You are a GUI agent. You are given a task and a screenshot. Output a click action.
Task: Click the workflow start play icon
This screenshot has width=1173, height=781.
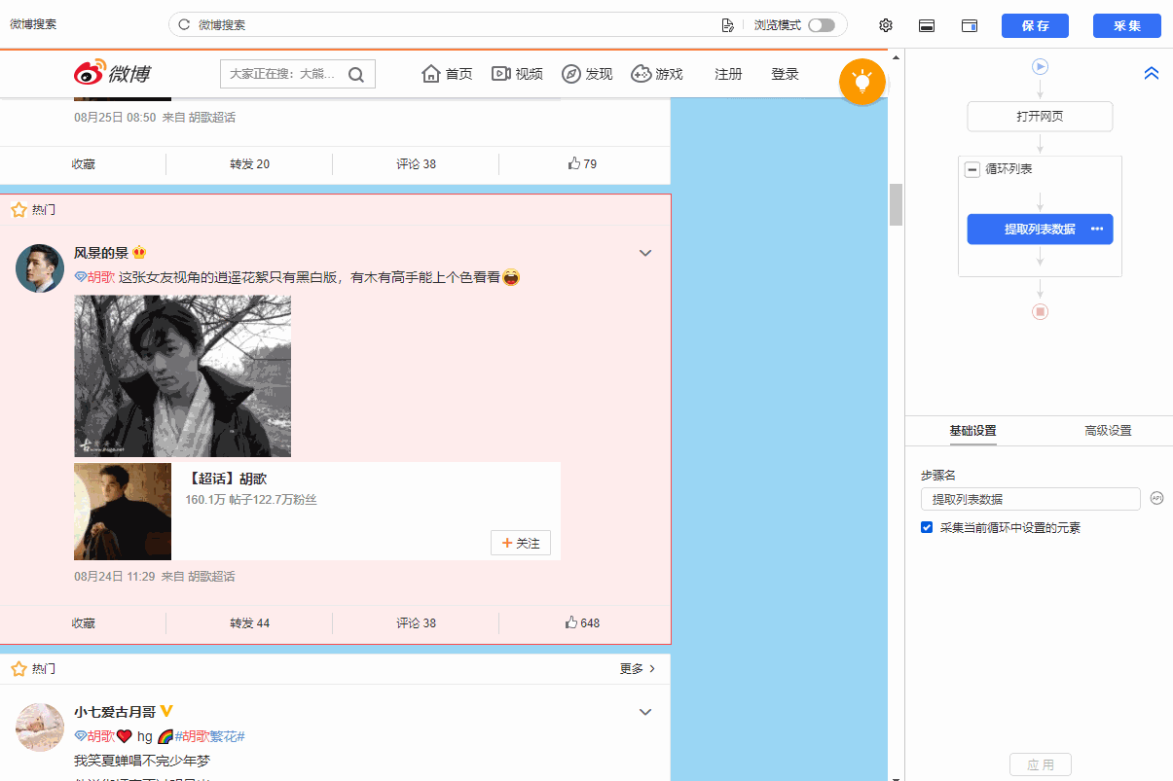click(x=1040, y=67)
